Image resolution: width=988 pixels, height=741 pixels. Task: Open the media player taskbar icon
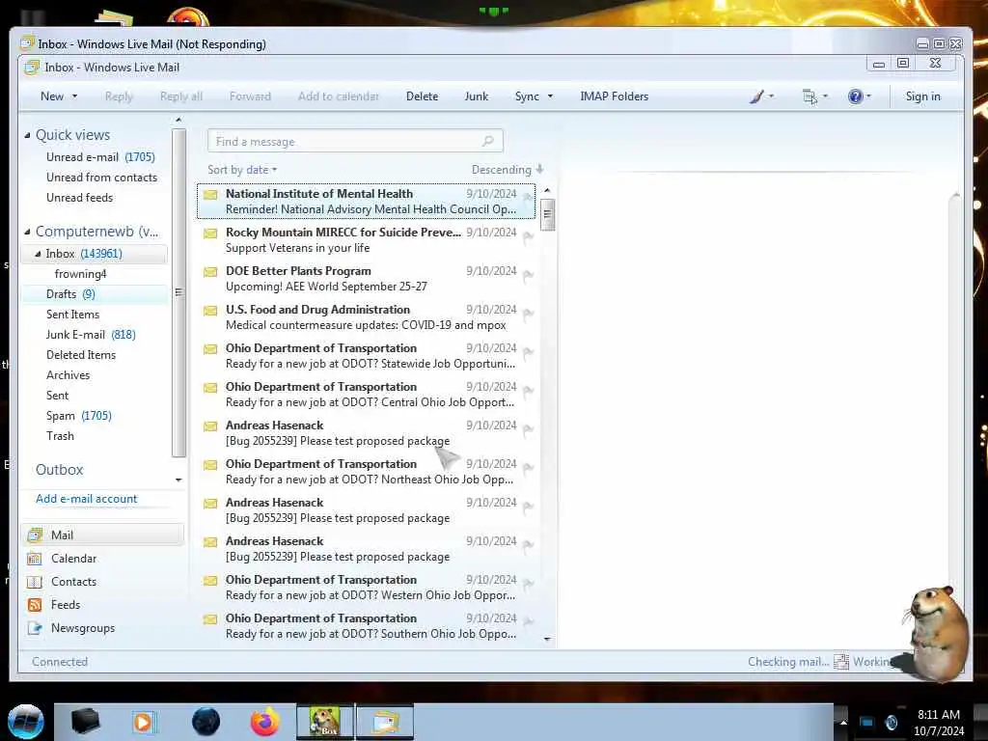click(143, 722)
